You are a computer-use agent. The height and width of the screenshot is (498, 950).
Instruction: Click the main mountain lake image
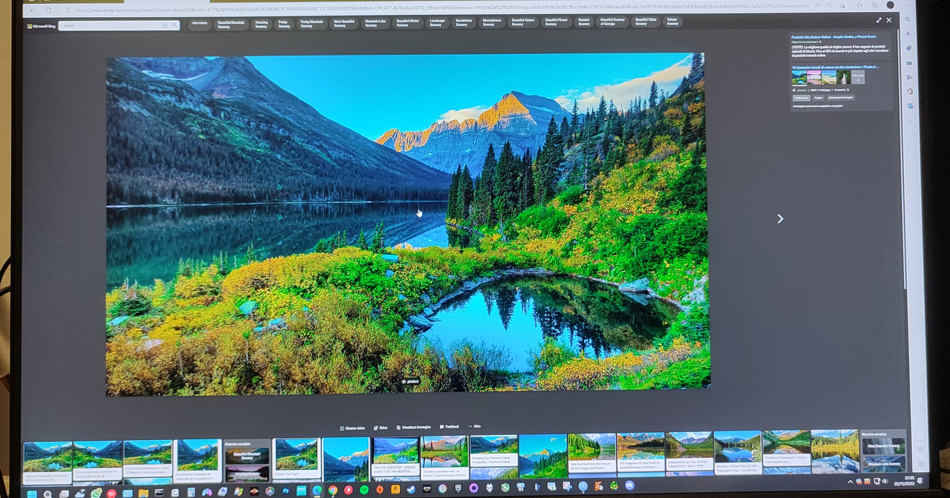tap(407, 223)
